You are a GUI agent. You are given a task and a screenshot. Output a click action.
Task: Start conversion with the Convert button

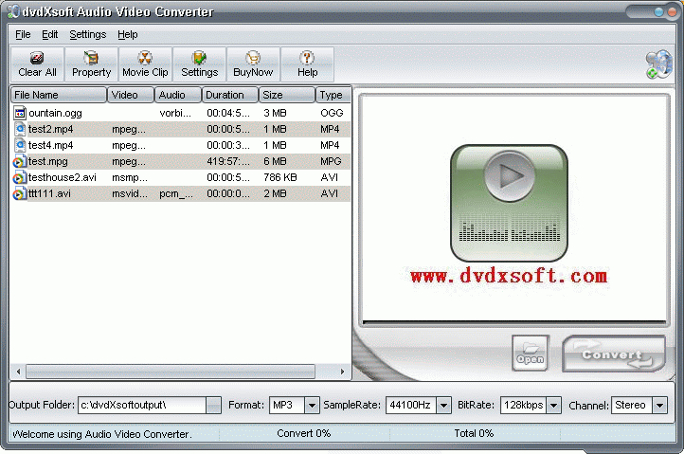(x=614, y=354)
